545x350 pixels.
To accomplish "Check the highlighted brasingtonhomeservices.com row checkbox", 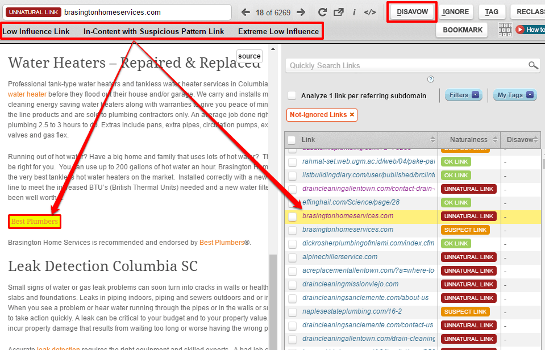I will pos(292,216).
